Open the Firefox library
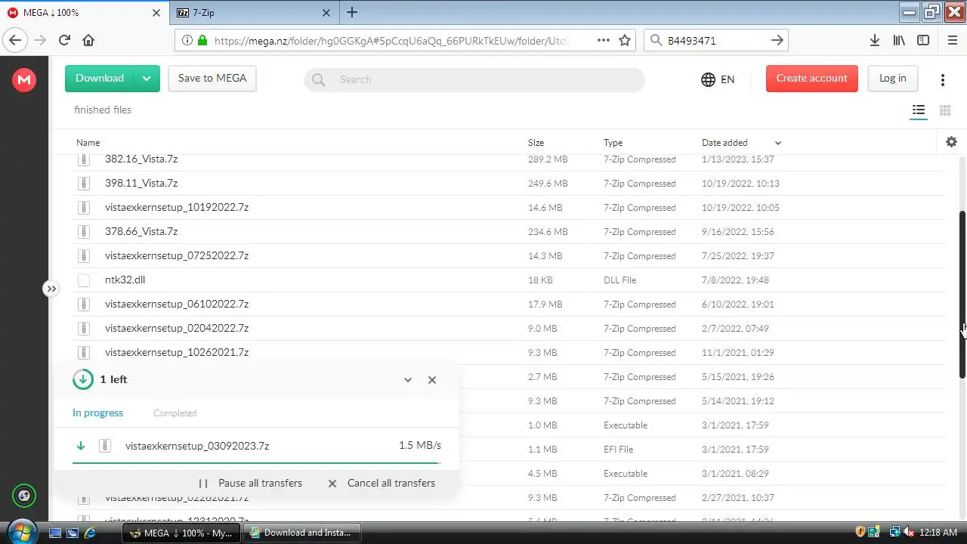967x544 pixels. (899, 41)
